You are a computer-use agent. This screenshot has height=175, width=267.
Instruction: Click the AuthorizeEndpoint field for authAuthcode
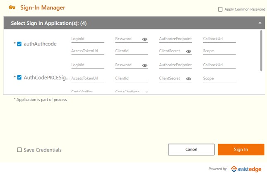point(175,39)
